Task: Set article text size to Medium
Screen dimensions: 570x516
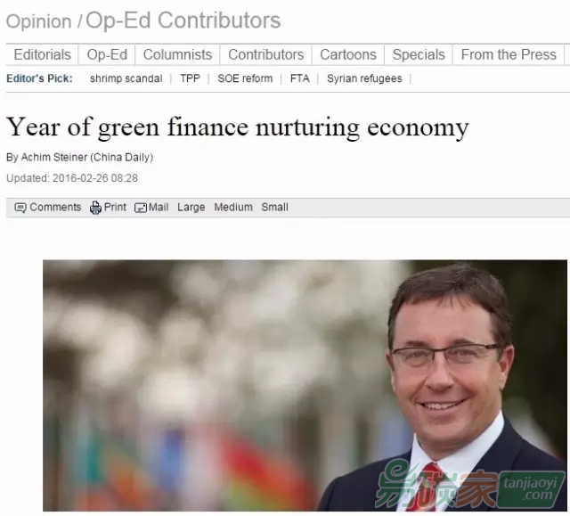Action: tap(233, 208)
